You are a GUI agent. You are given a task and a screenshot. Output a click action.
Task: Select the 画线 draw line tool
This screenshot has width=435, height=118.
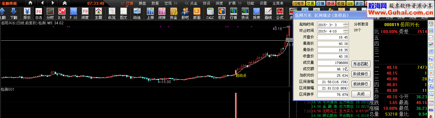tap(268, 12)
